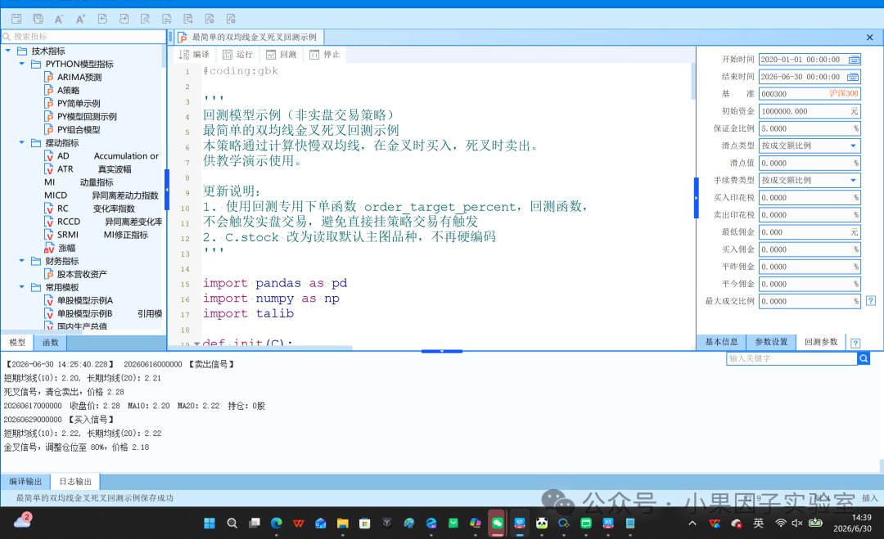Decrease editor font size with A- icon

click(59, 19)
